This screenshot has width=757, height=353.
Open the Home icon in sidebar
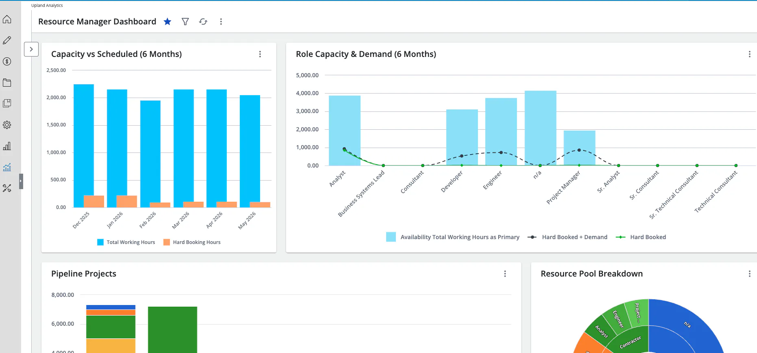(7, 19)
